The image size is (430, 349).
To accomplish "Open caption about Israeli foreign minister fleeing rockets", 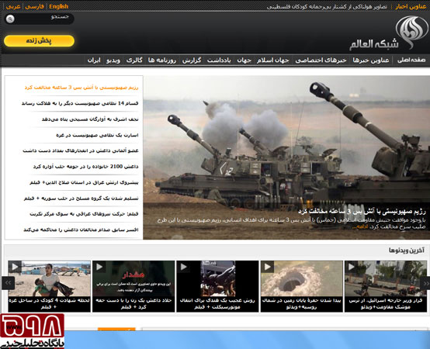I will tap(386, 304).
